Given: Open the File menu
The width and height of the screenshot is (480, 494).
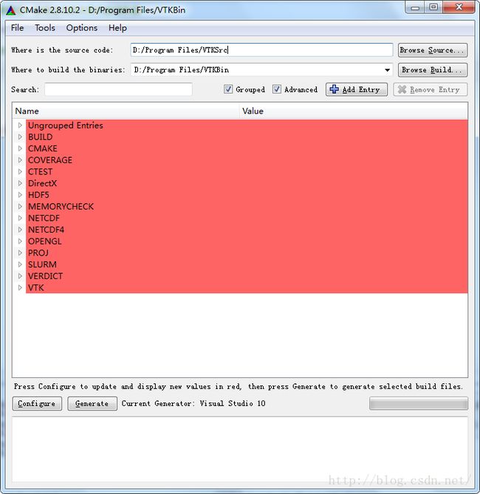Looking at the screenshot, I should coord(17,28).
